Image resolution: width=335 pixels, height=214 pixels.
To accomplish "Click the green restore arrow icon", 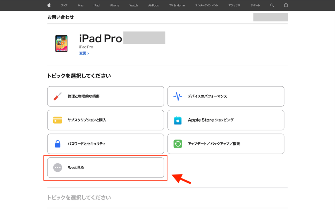I will (x=178, y=144).
